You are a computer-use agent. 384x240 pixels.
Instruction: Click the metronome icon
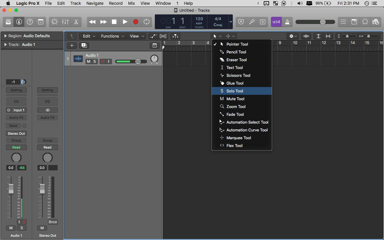coord(287,22)
